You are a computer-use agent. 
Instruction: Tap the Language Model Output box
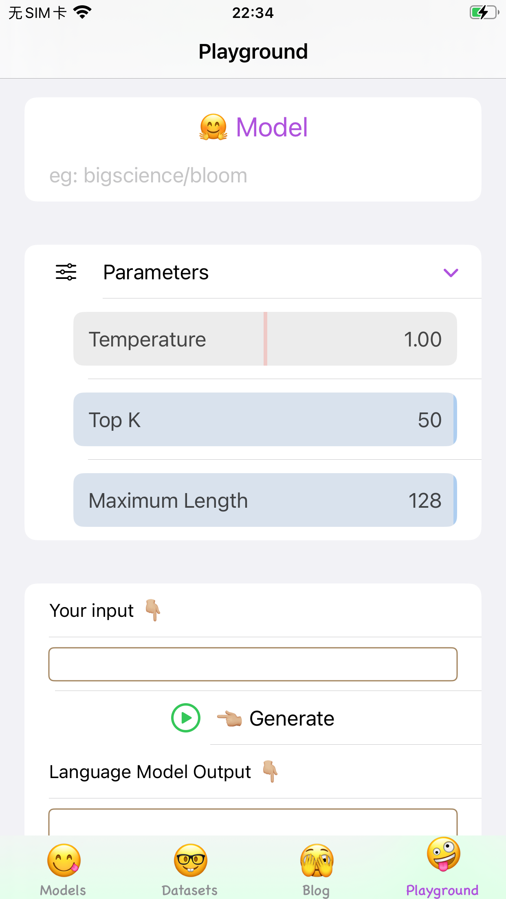[x=253, y=822]
